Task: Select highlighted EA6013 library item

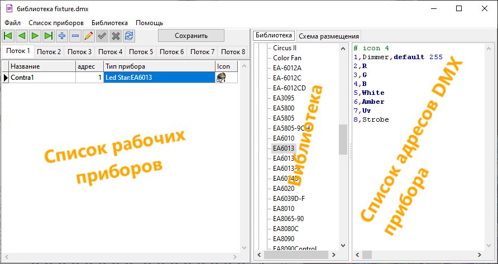Action: pos(284,148)
